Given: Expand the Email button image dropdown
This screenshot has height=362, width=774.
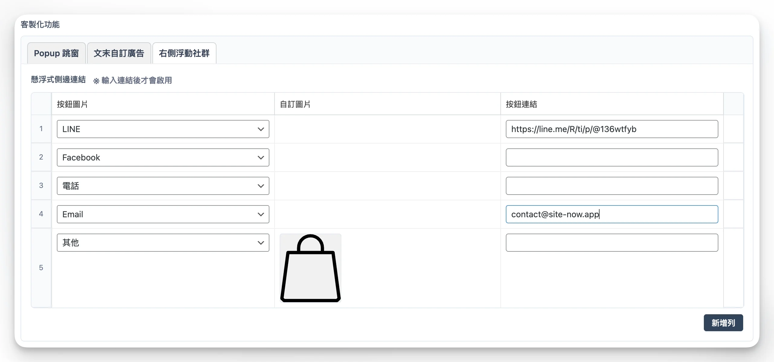Looking at the screenshot, I should [163, 214].
